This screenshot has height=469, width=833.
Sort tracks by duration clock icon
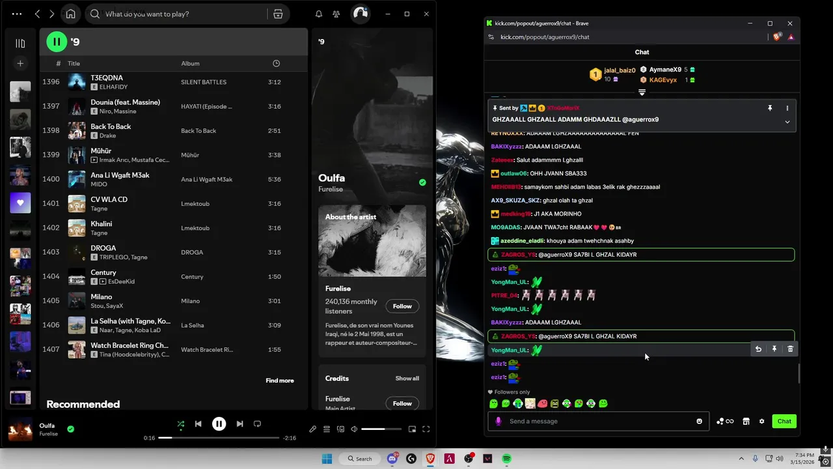[276, 63]
